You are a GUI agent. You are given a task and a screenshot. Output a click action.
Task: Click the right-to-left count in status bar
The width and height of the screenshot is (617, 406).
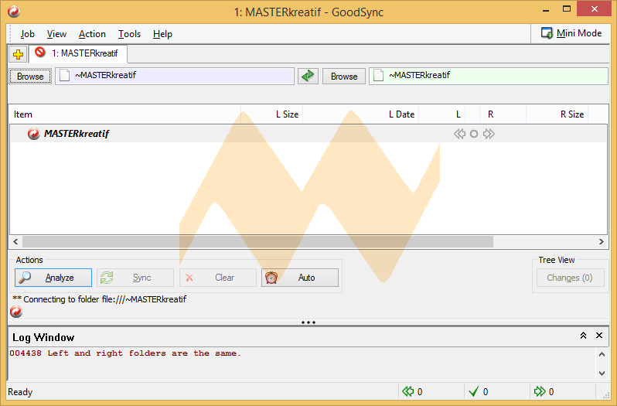click(x=412, y=391)
